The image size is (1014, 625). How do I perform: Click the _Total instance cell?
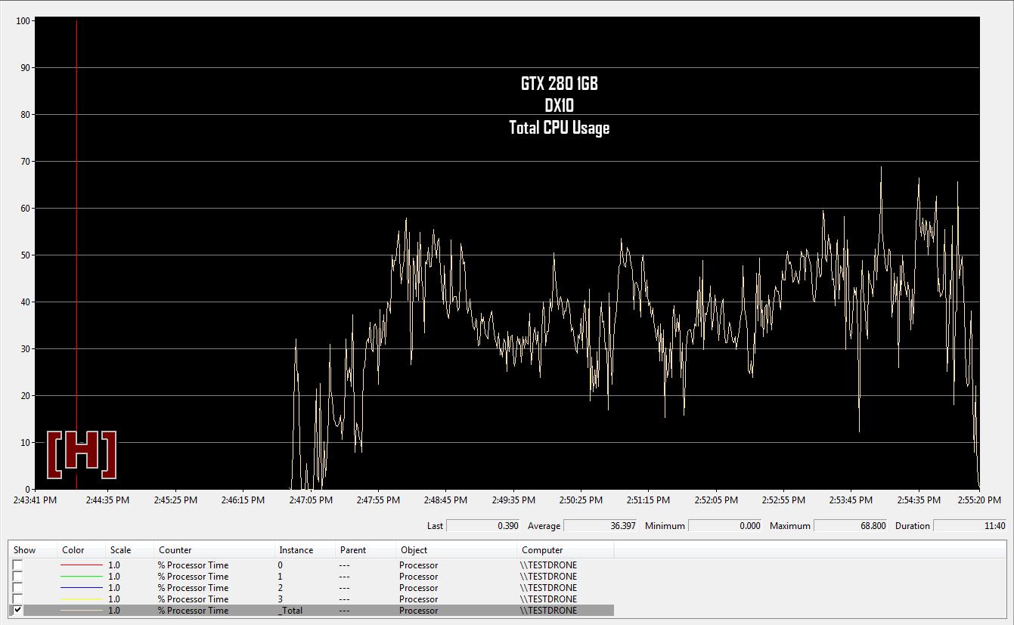290,611
